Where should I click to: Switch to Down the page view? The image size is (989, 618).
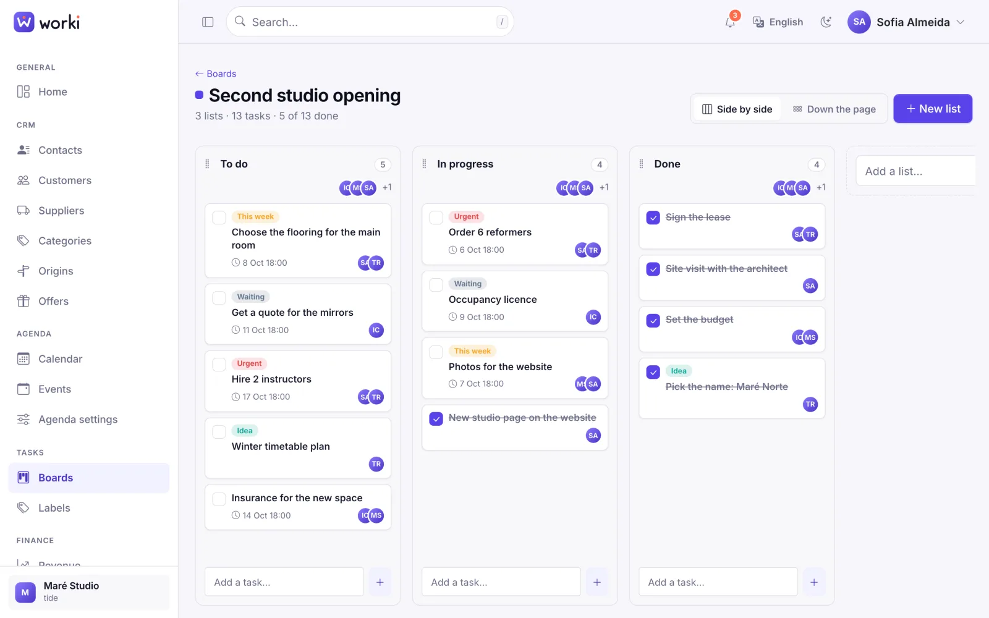tap(834, 109)
